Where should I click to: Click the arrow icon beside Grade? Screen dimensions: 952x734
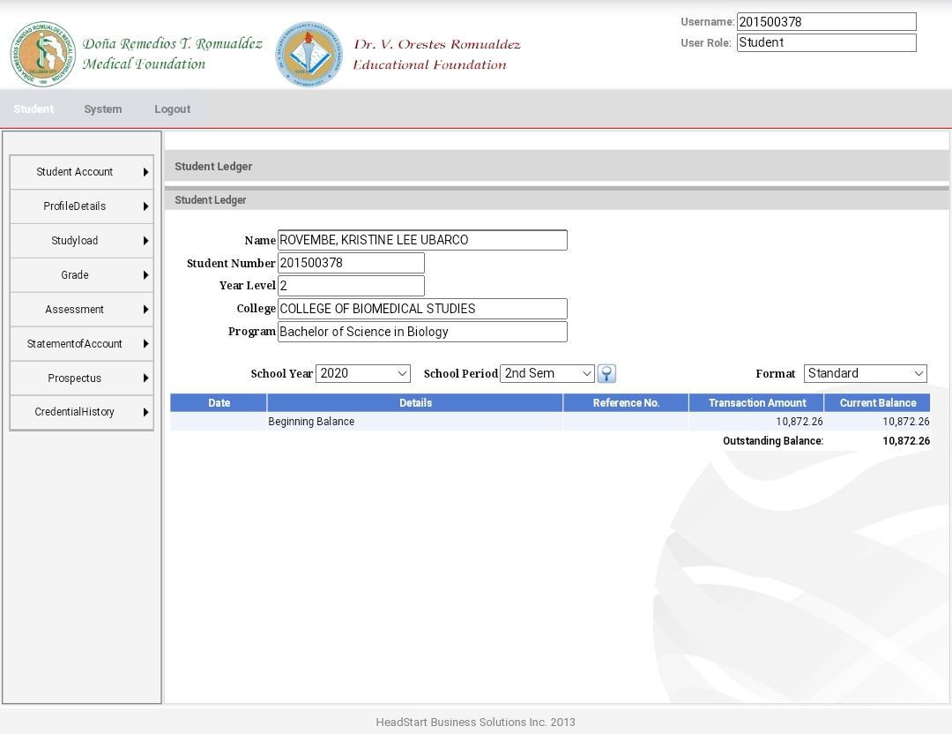(x=145, y=275)
